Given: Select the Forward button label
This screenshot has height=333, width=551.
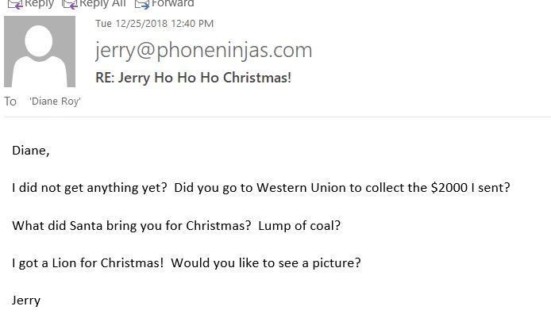Looking at the screenshot, I should pos(173,3).
